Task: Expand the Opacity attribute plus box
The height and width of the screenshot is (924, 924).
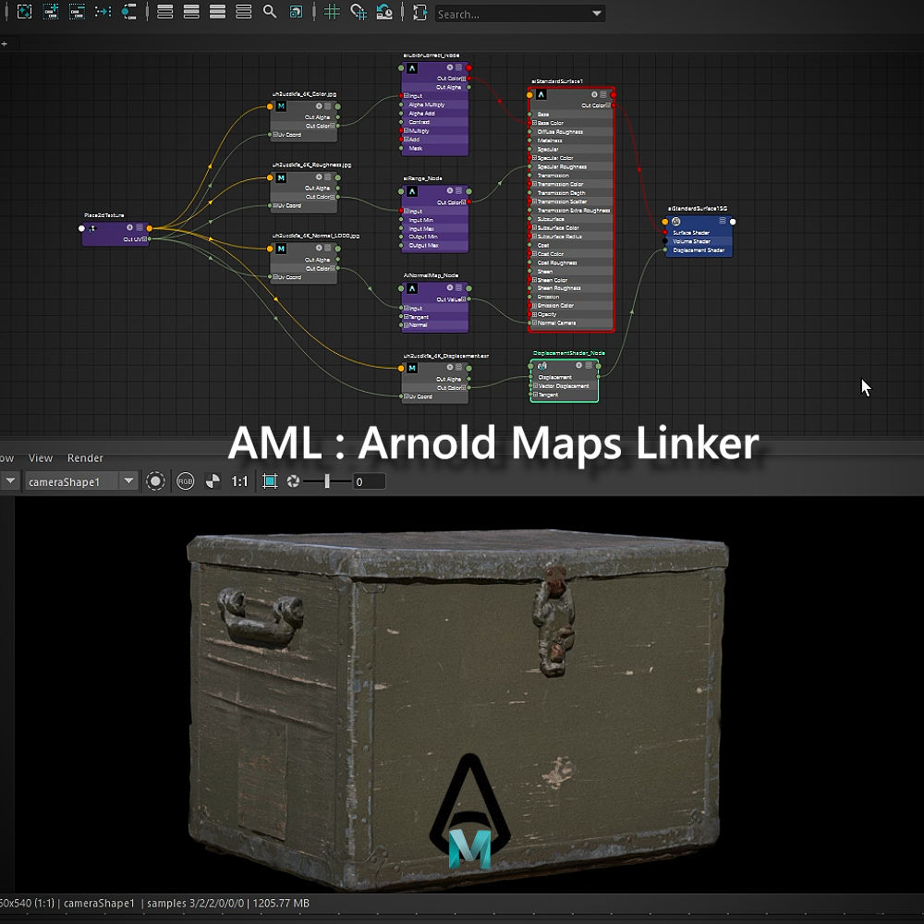Action: click(534, 314)
